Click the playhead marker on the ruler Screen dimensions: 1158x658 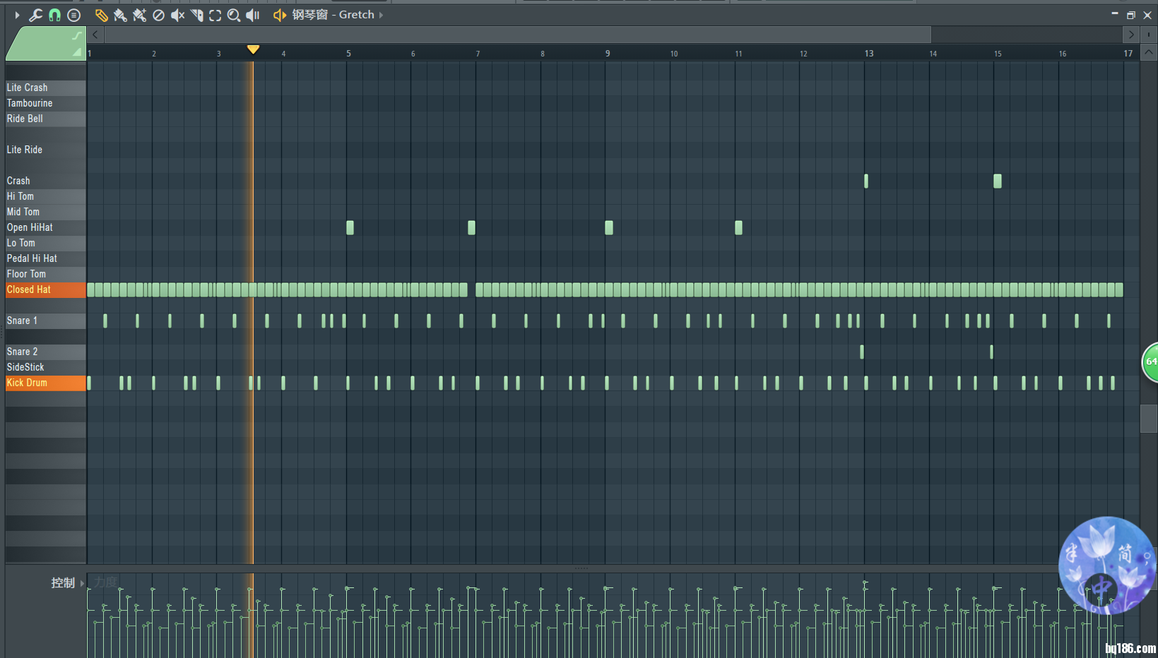pyautogui.click(x=253, y=49)
